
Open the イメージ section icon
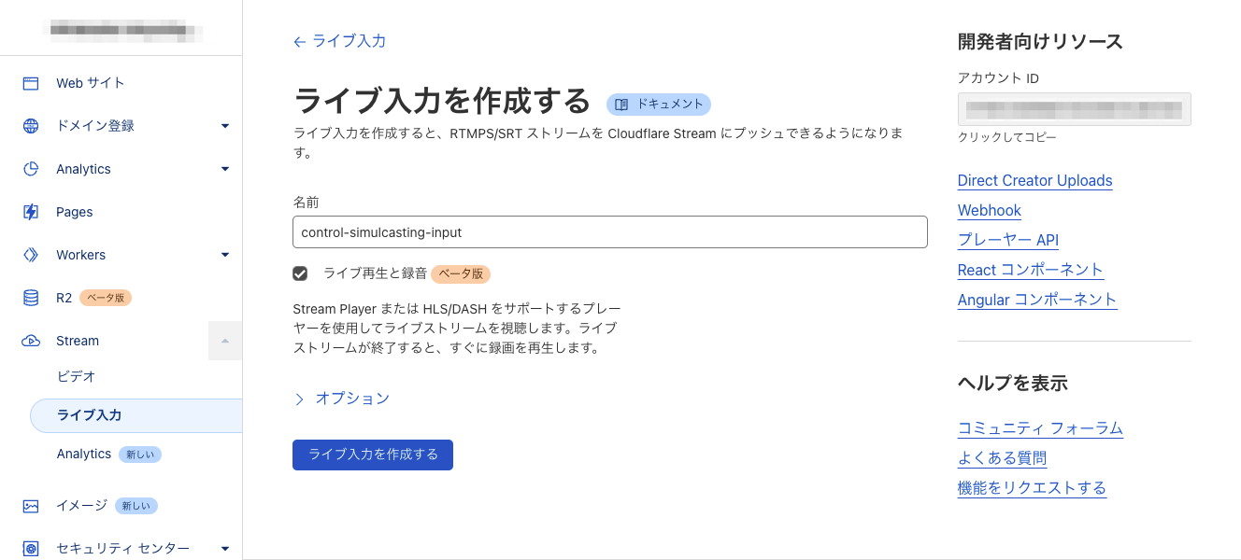coord(30,505)
